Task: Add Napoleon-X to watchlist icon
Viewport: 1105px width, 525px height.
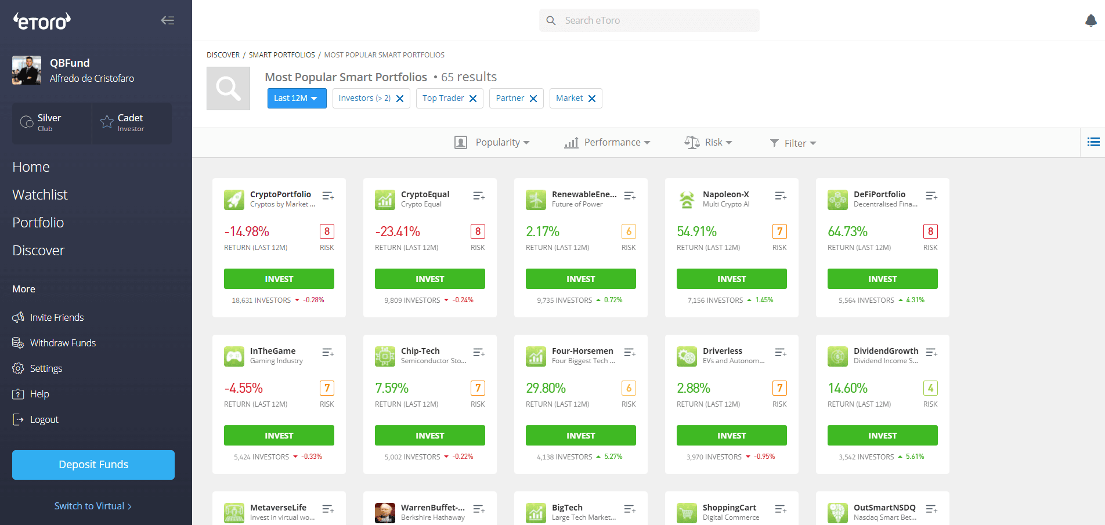Action: [x=781, y=196]
